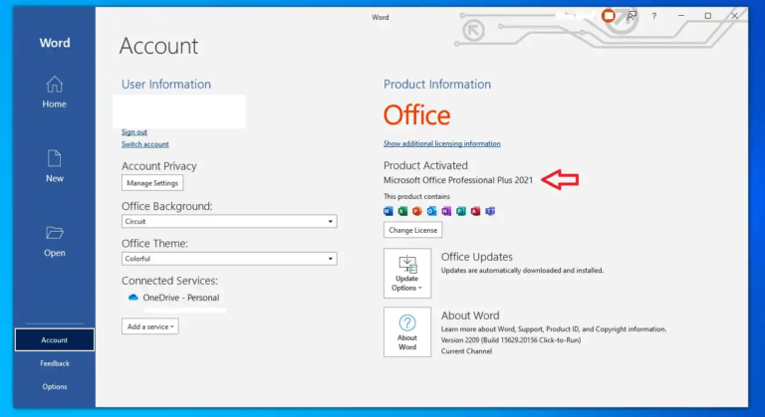
Task: Open the Update Options menu
Action: pyautogui.click(x=407, y=273)
